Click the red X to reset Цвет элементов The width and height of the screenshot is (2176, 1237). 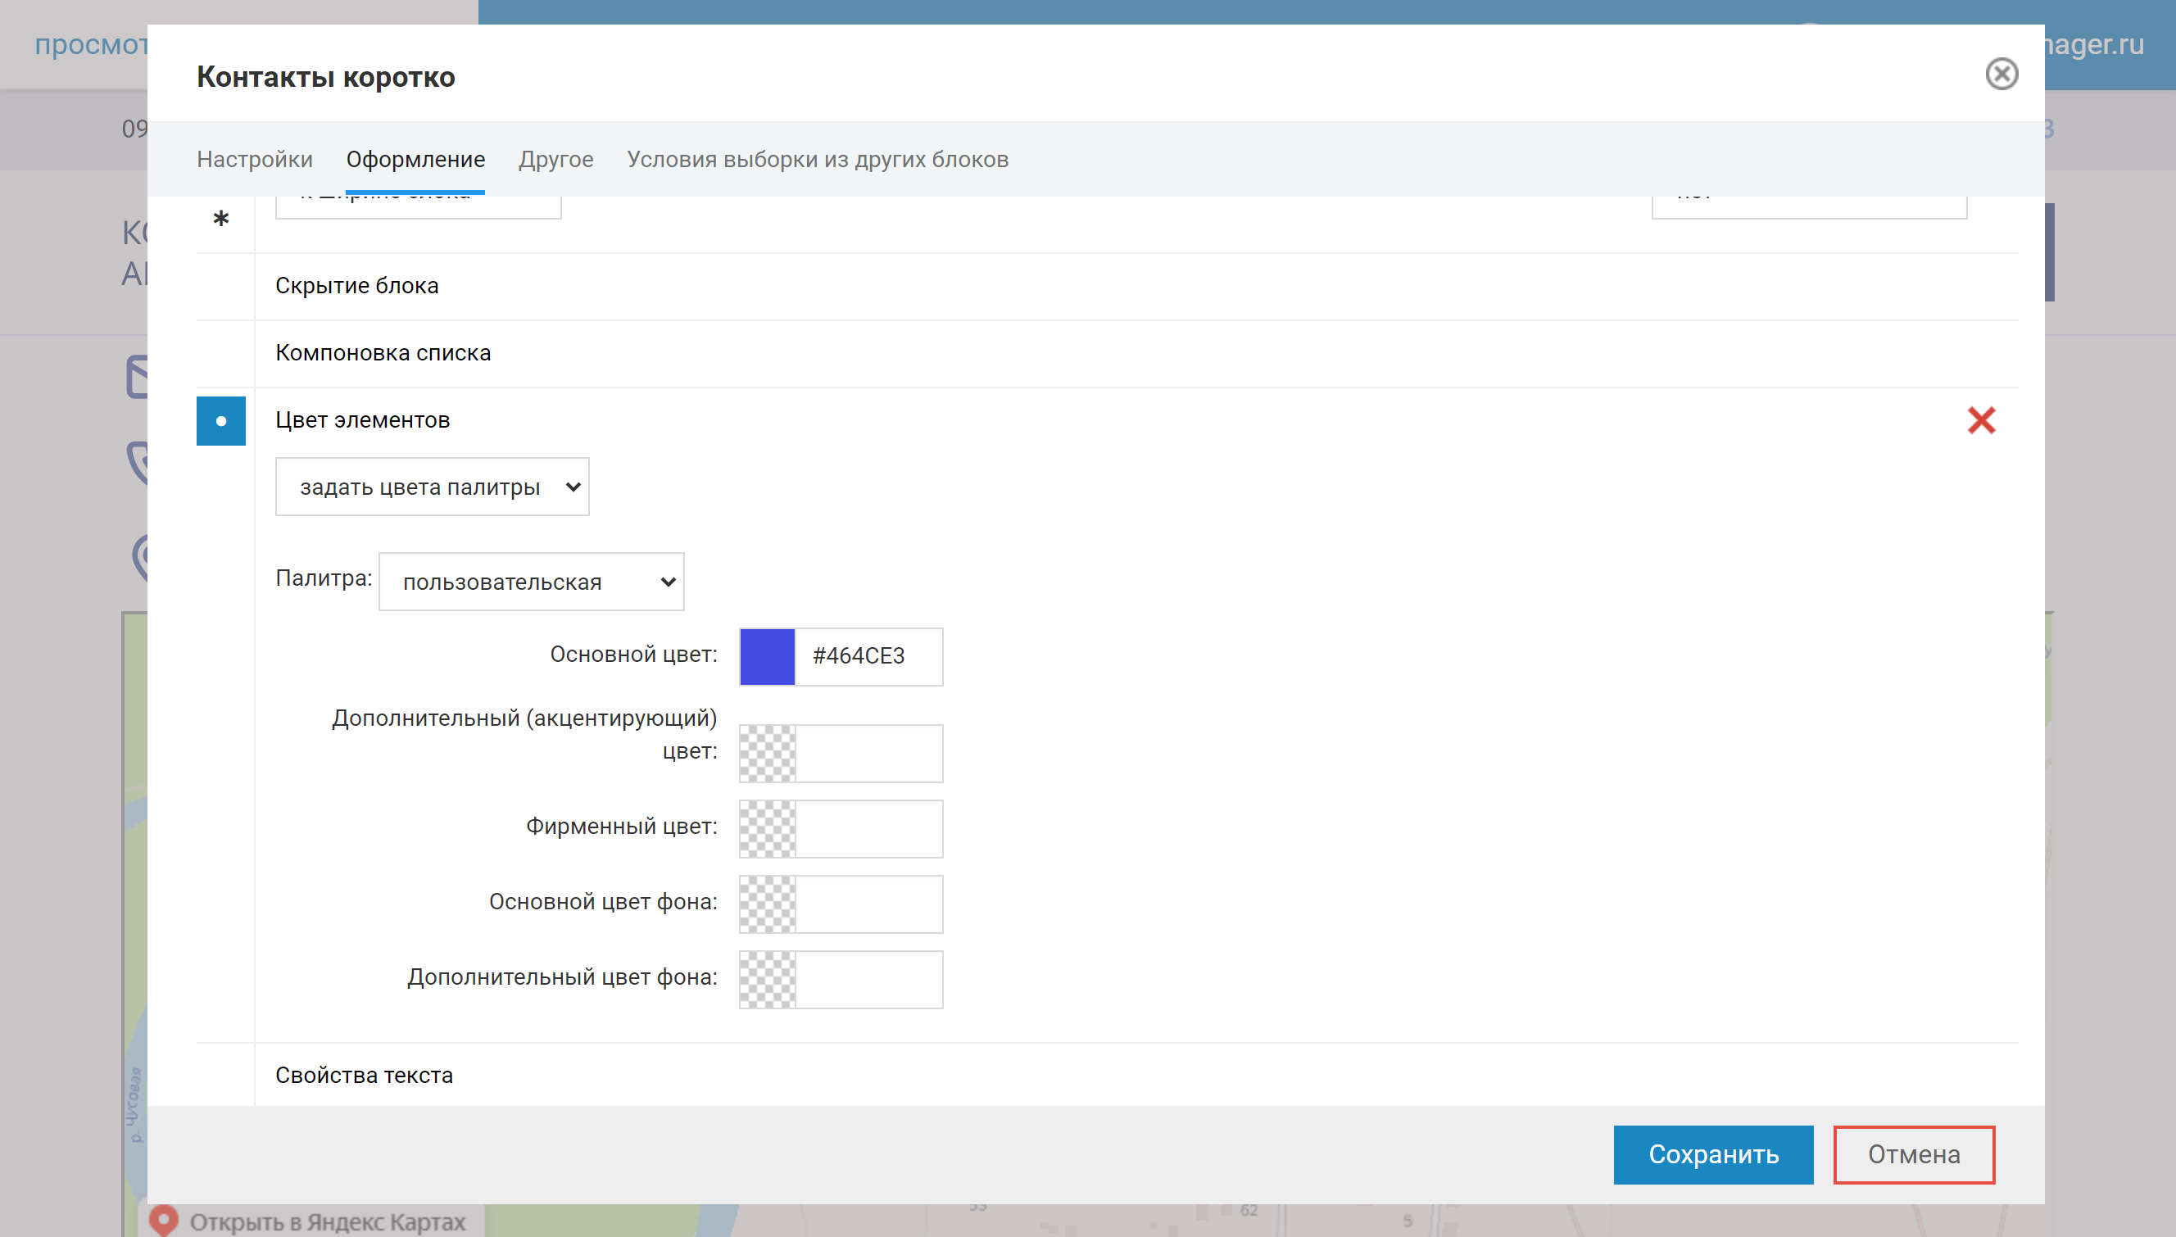point(1980,419)
